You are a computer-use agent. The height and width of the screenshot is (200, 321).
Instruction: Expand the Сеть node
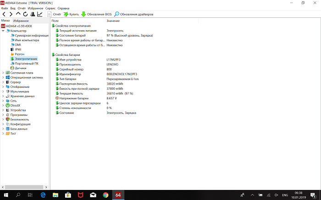coord(3,101)
